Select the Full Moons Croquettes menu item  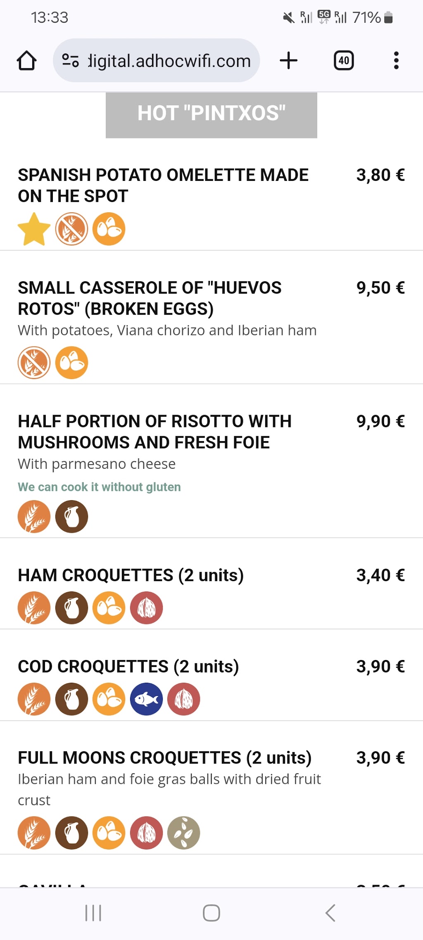click(x=211, y=788)
